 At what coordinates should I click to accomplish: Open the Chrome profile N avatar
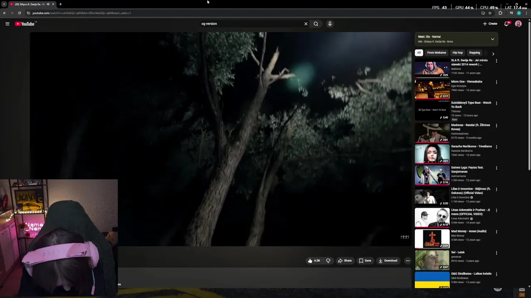519,13
